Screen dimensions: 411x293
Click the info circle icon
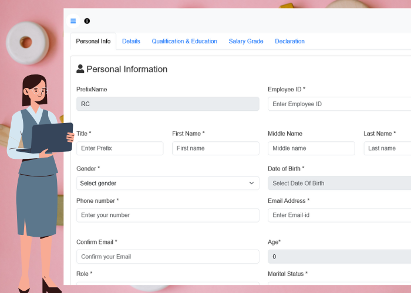pyautogui.click(x=87, y=21)
